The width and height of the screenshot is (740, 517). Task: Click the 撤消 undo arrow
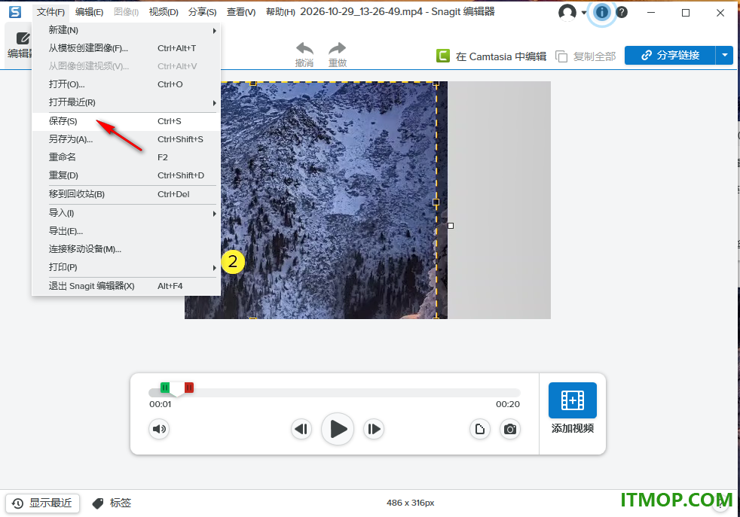click(304, 48)
